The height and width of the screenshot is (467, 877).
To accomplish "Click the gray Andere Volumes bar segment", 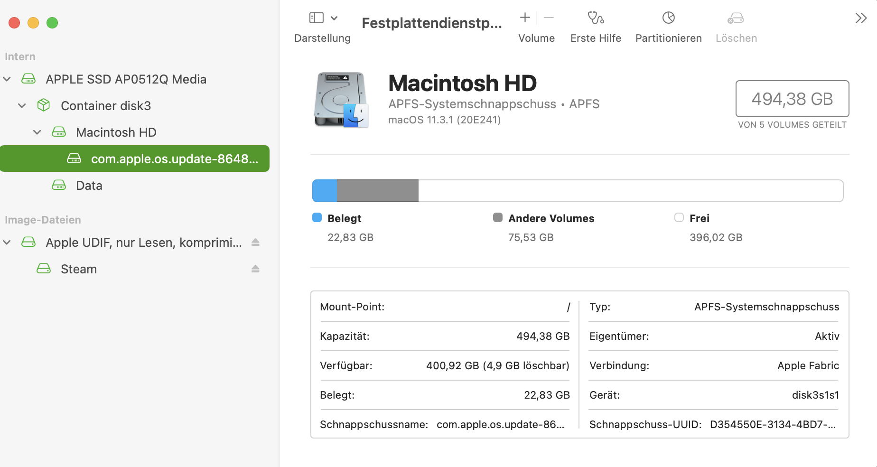I will coord(378,191).
